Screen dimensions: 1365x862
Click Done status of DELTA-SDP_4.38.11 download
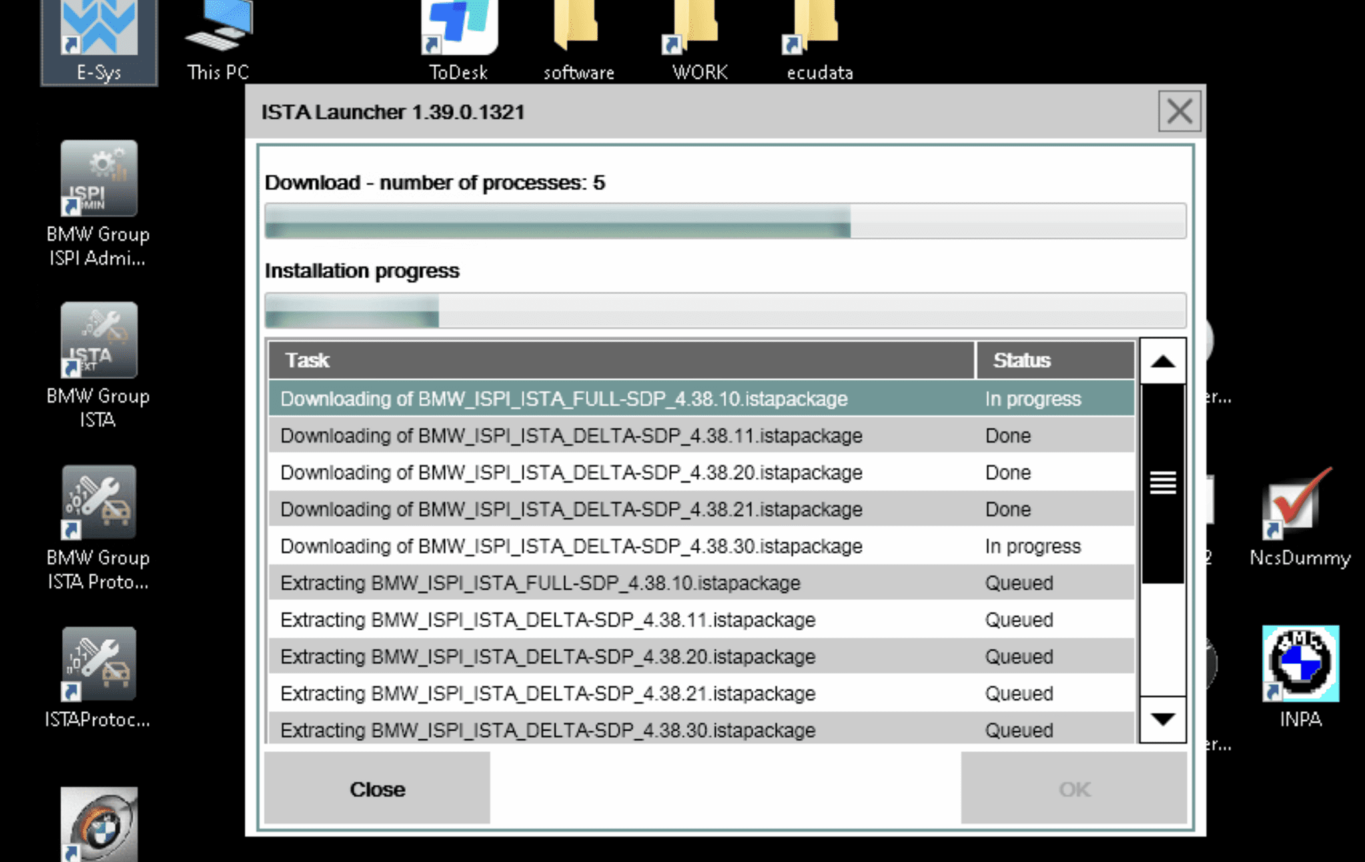point(1008,436)
